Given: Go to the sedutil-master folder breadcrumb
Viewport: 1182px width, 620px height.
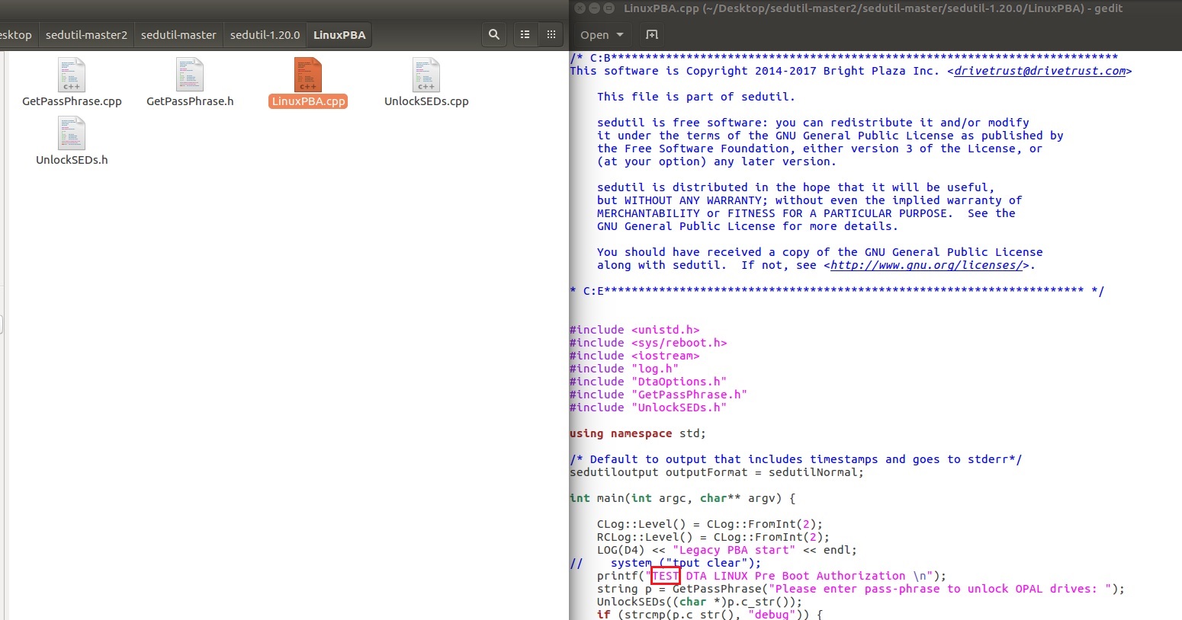Looking at the screenshot, I should 178,34.
